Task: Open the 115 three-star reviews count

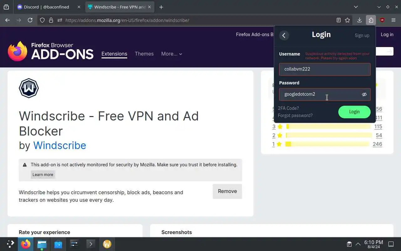Action: [x=378, y=126]
